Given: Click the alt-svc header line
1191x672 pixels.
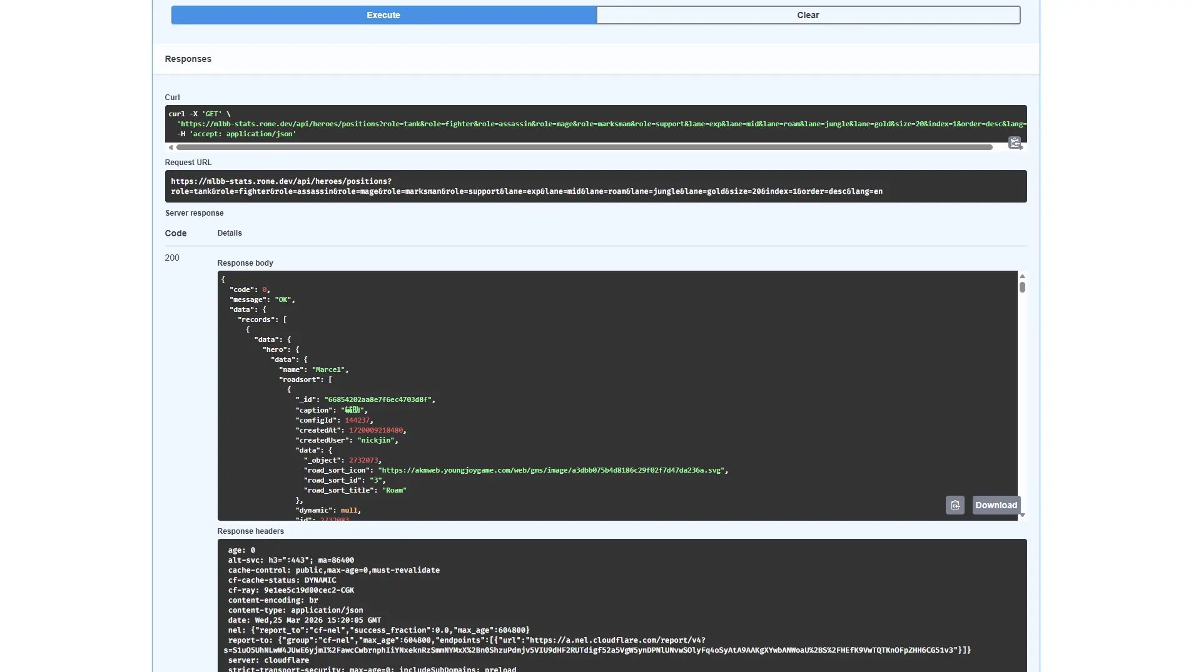Looking at the screenshot, I should click(291, 560).
